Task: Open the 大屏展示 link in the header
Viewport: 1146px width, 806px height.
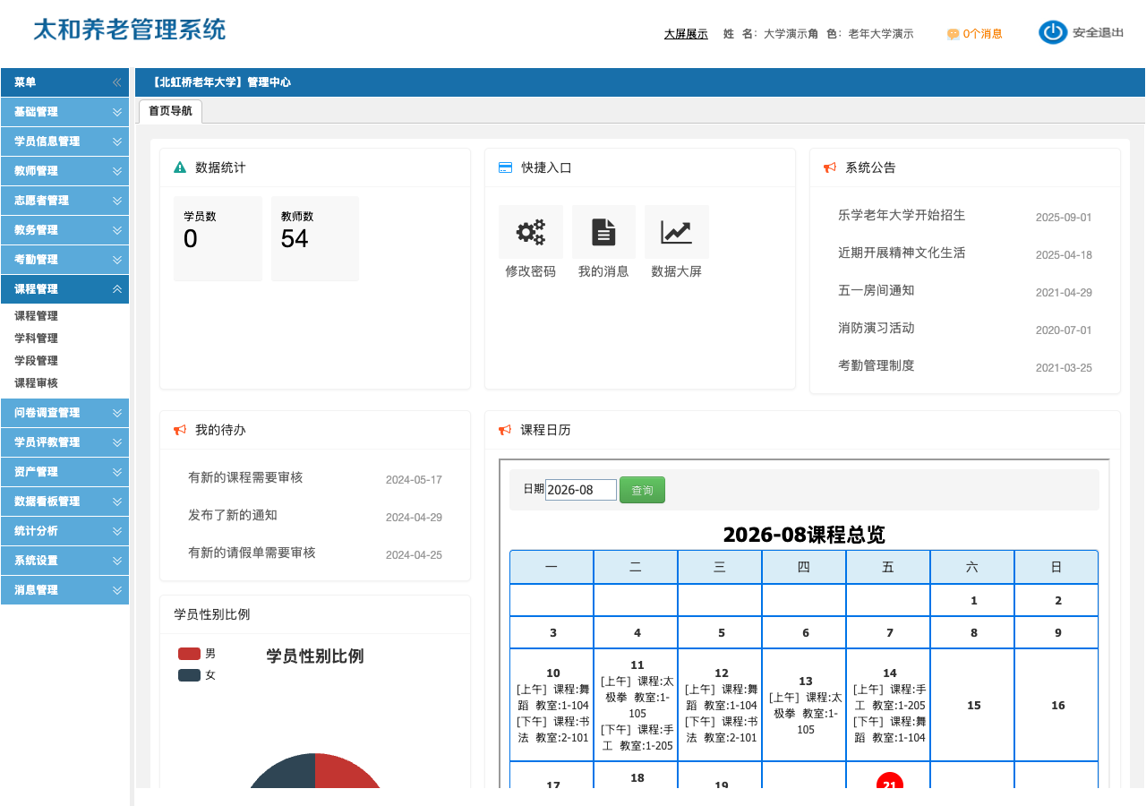Action: tap(686, 34)
